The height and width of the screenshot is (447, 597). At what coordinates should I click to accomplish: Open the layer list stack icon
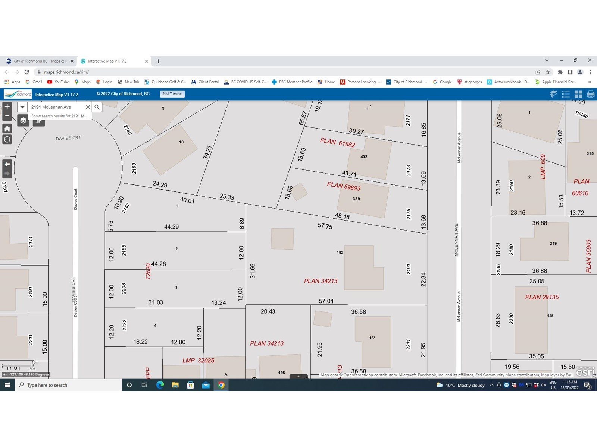(x=23, y=120)
